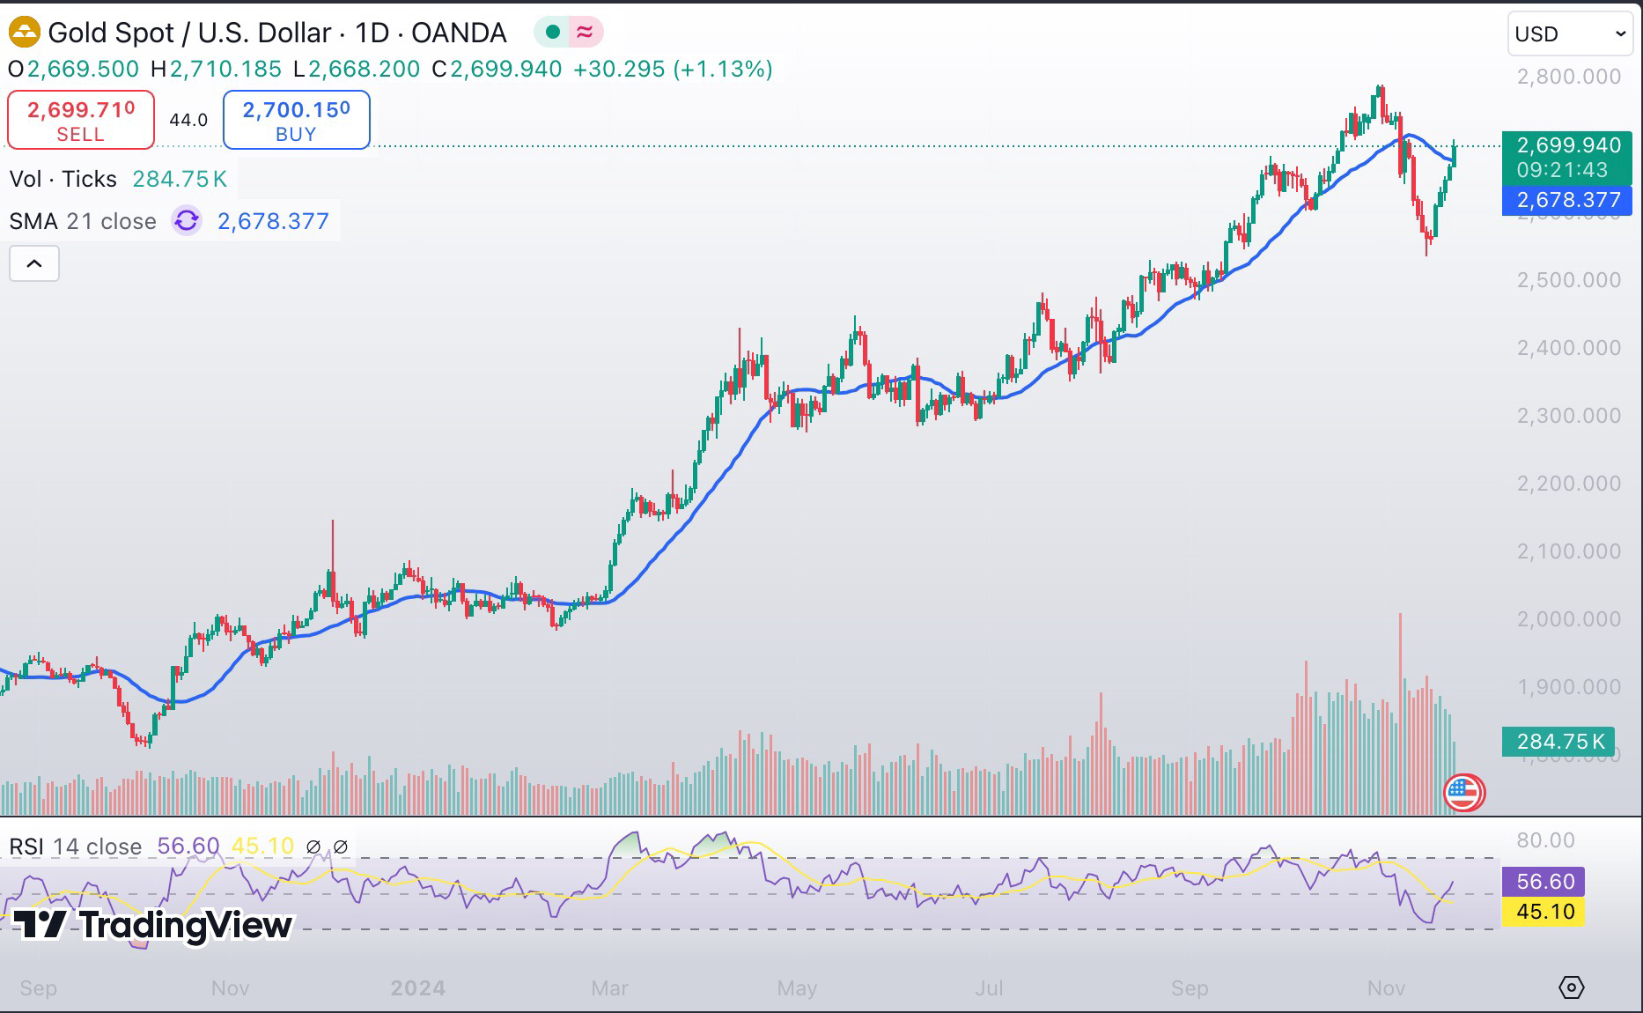The image size is (1643, 1013).
Task: Click the 2,300.000 price axis label
Action: [x=1569, y=416]
